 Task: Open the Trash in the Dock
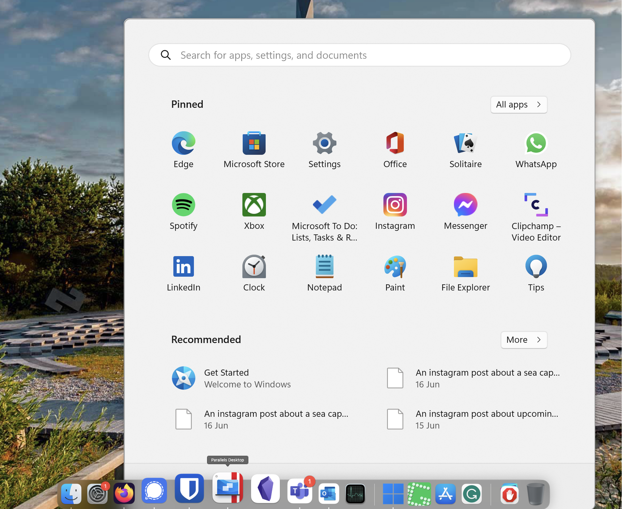pyautogui.click(x=535, y=493)
